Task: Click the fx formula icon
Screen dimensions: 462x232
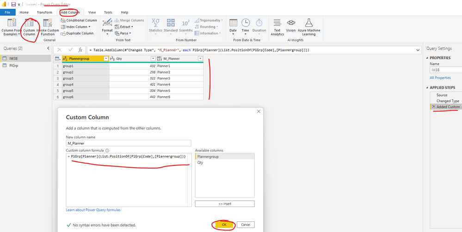Action: click(x=80, y=50)
